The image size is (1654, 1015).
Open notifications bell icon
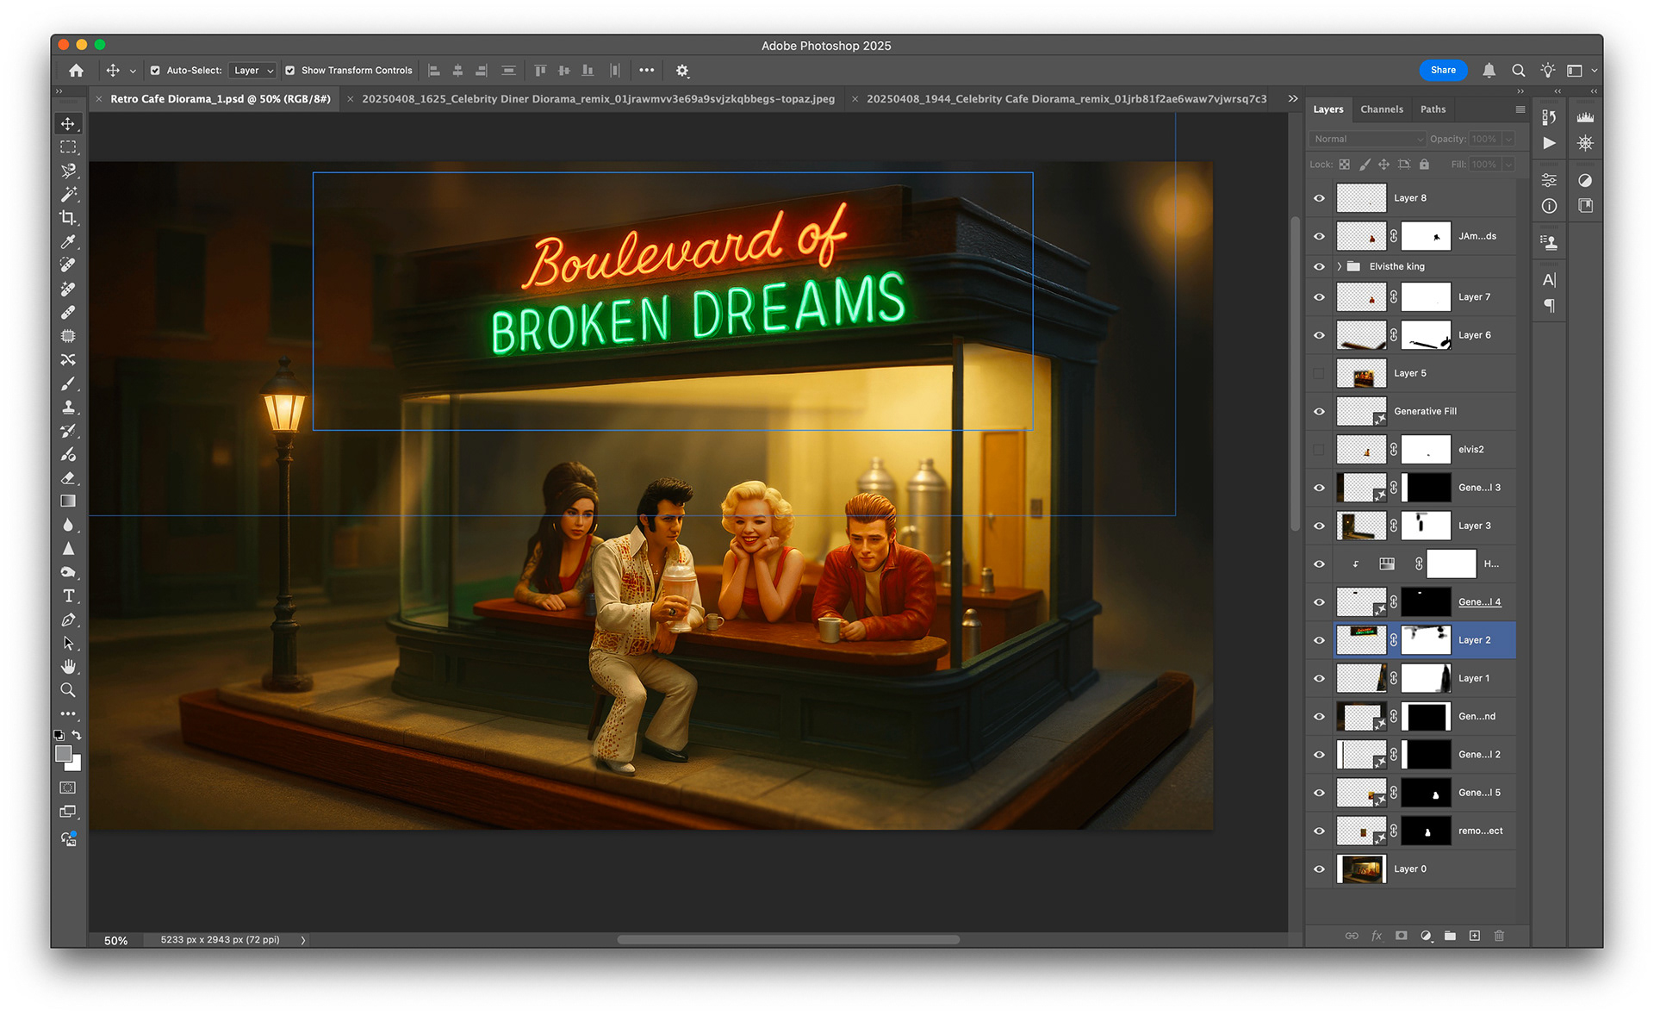coord(1489,71)
